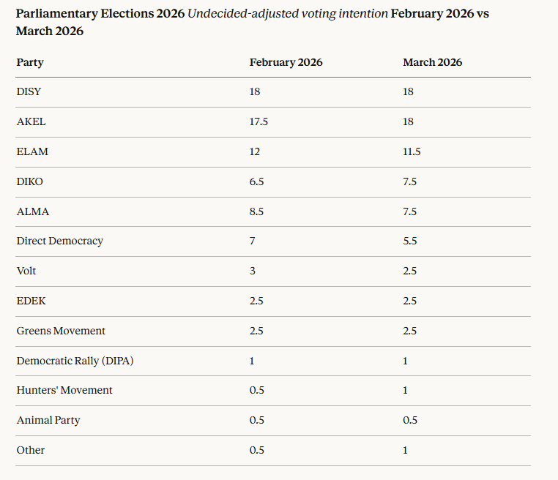
Task: Click the Direct Democracy row label
Action: pyautogui.click(x=59, y=241)
